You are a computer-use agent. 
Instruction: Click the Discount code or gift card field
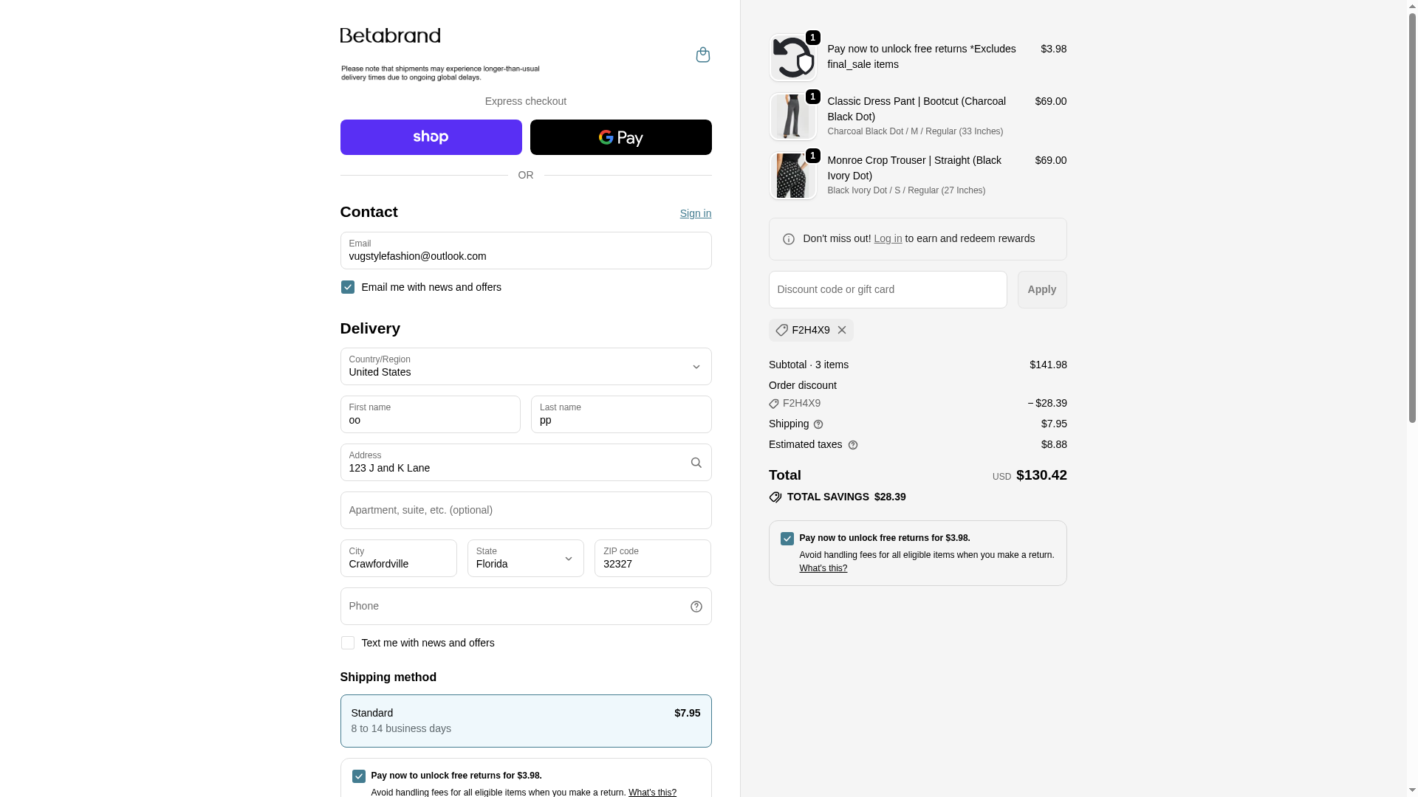[x=887, y=289]
